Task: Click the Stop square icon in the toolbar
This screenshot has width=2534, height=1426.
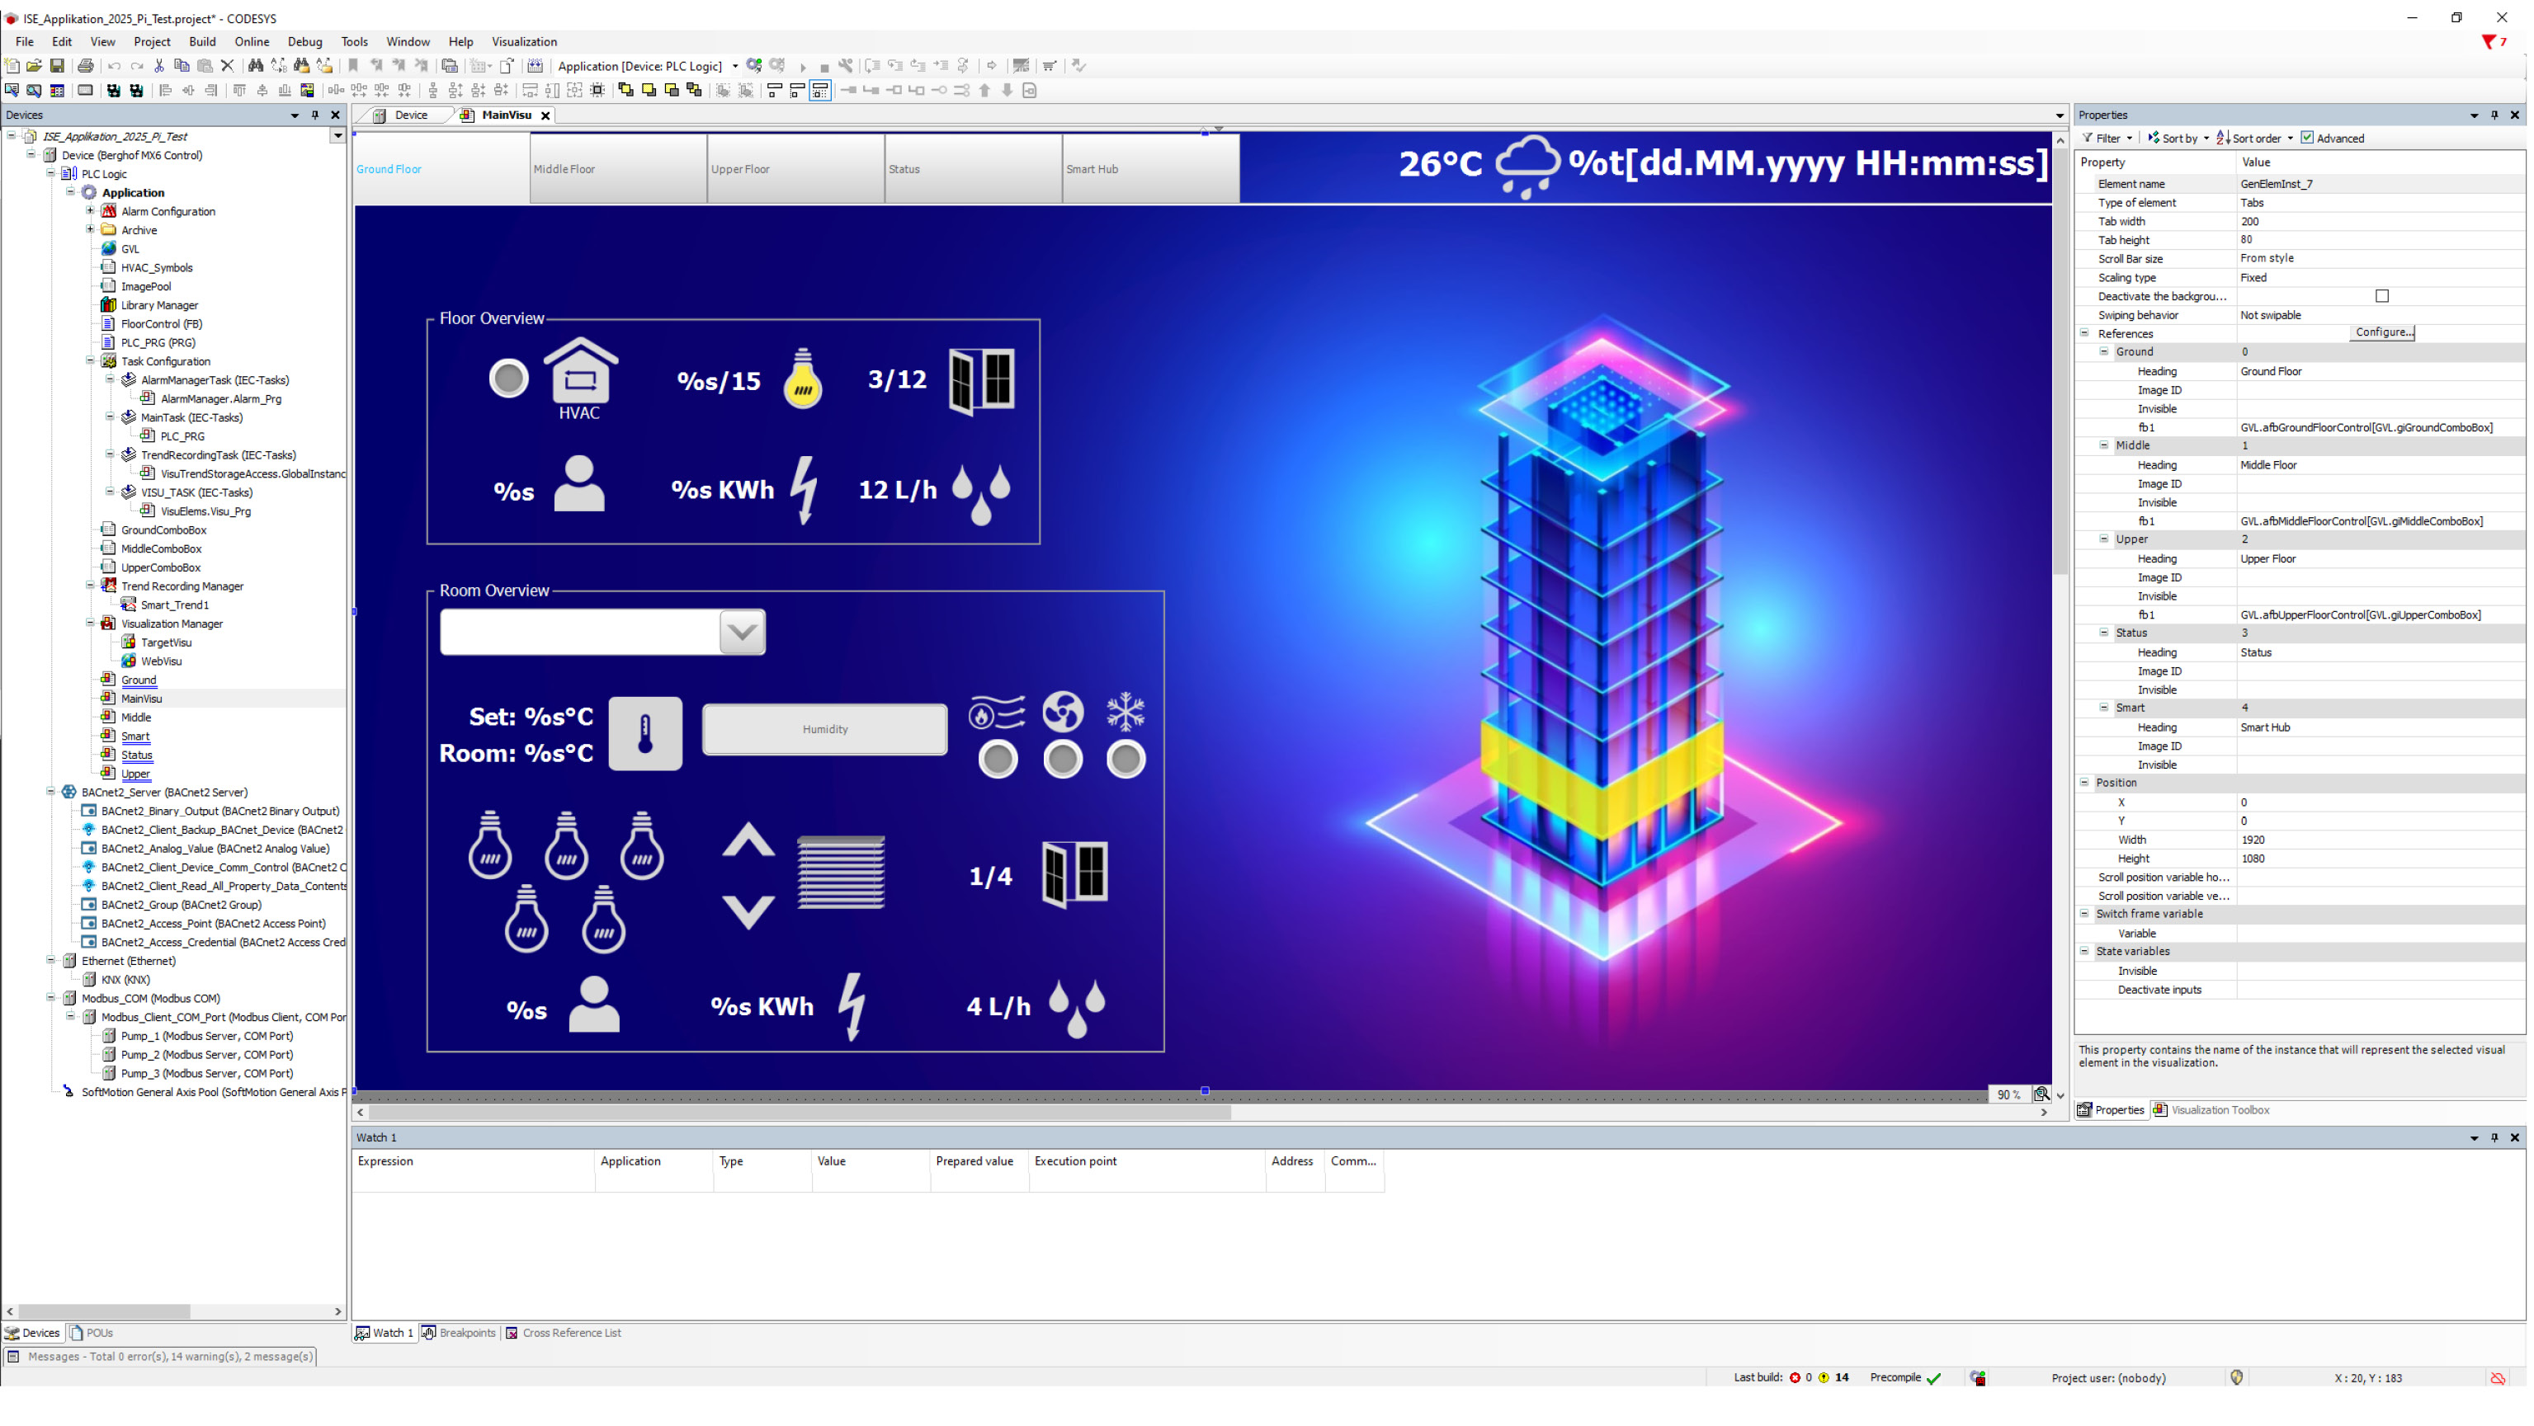Action: 824,67
